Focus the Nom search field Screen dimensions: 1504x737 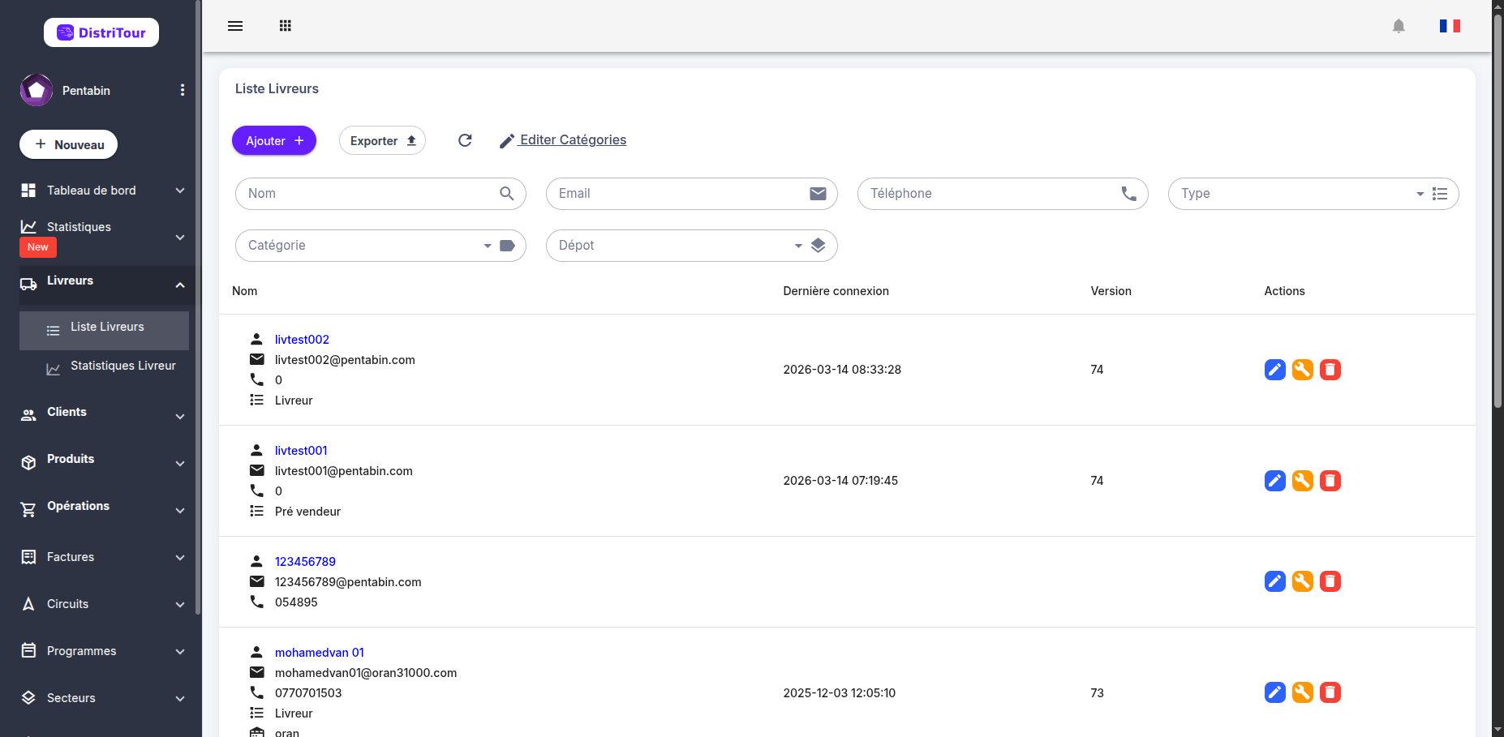pyautogui.click(x=380, y=194)
